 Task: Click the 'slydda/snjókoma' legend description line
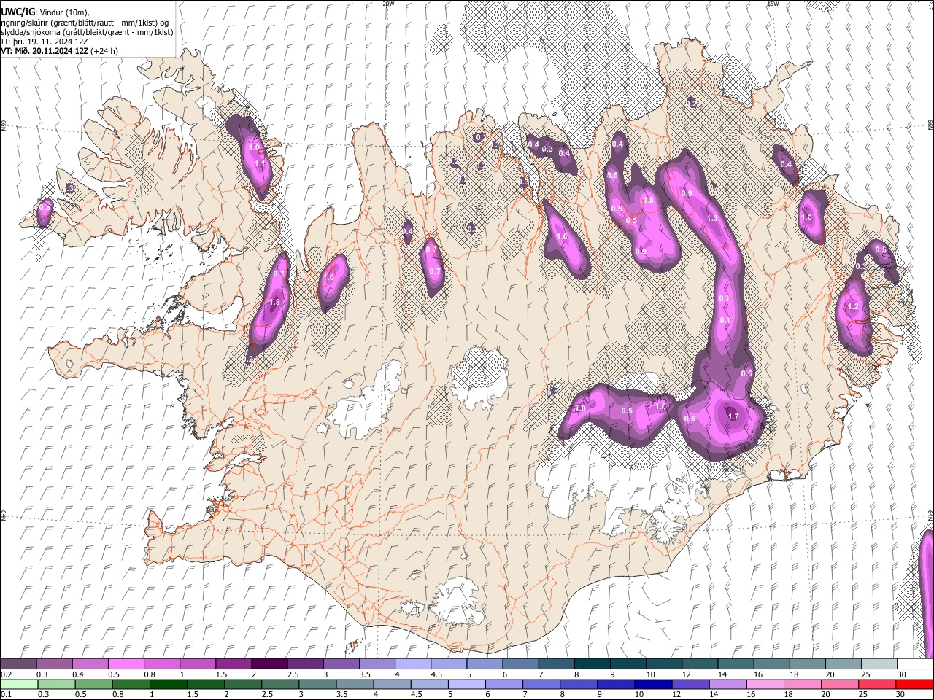(x=87, y=32)
